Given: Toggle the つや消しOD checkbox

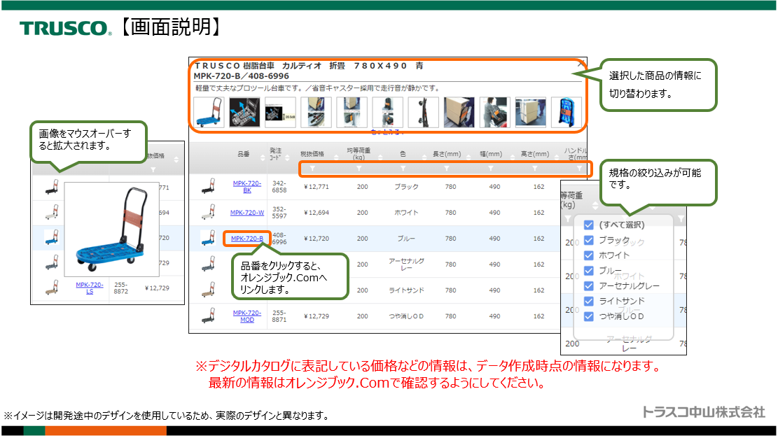Looking at the screenshot, I should tap(589, 316).
